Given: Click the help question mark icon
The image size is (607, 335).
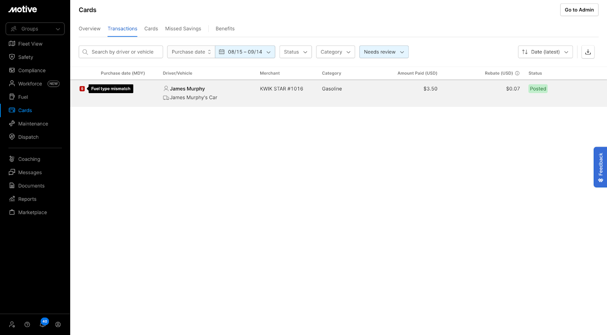Looking at the screenshot, I should point(27,324).
